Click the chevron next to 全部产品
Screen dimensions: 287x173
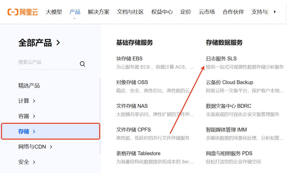[58, 43]
